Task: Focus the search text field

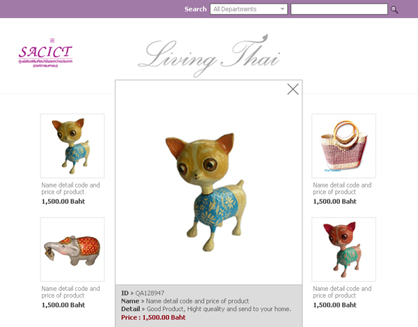Action: click(339, 9)
